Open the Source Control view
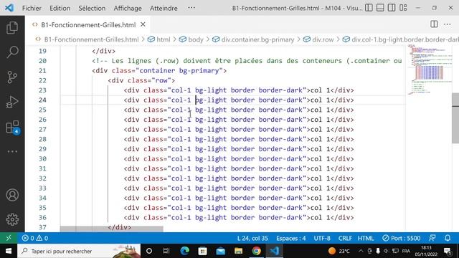 [12, 77]
